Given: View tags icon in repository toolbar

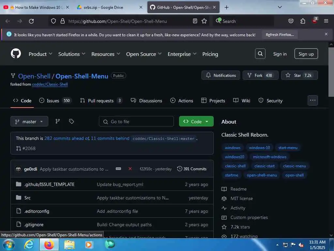Looking at the screenshot, I should 71,122.
